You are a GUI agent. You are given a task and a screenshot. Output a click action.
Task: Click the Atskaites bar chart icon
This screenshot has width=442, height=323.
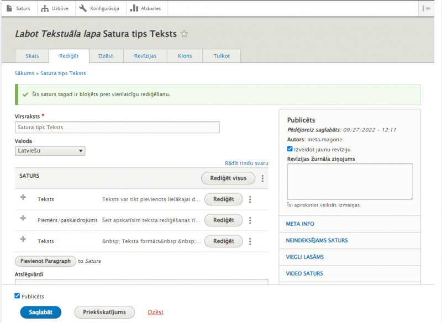pyautogui.click(x=134, y=8)
